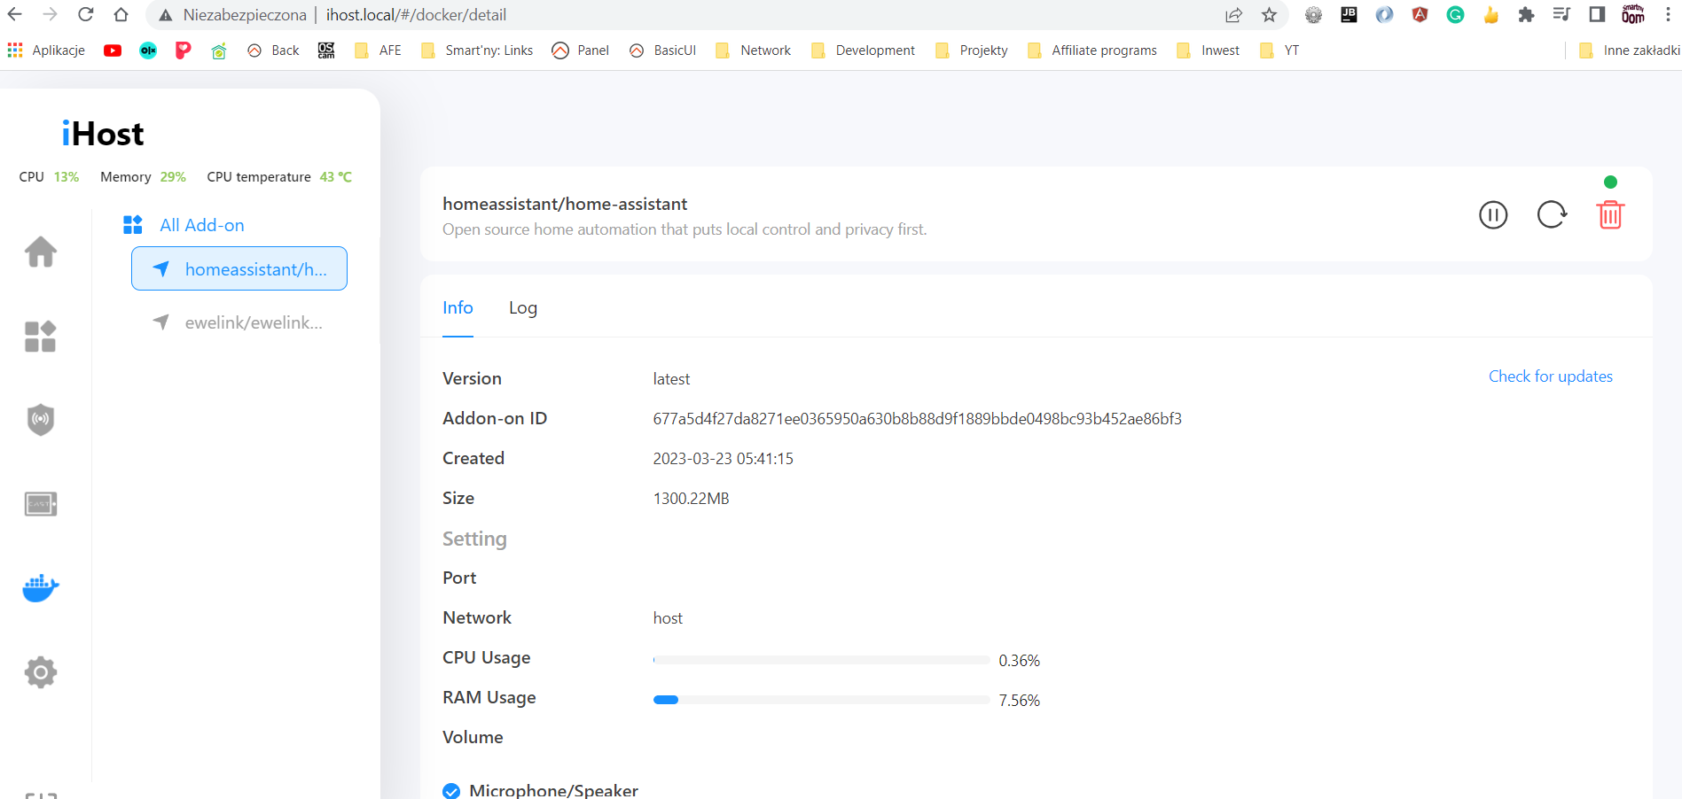Delete add-on with red trash icon

pyautogui.click(x=1610, y=214)
